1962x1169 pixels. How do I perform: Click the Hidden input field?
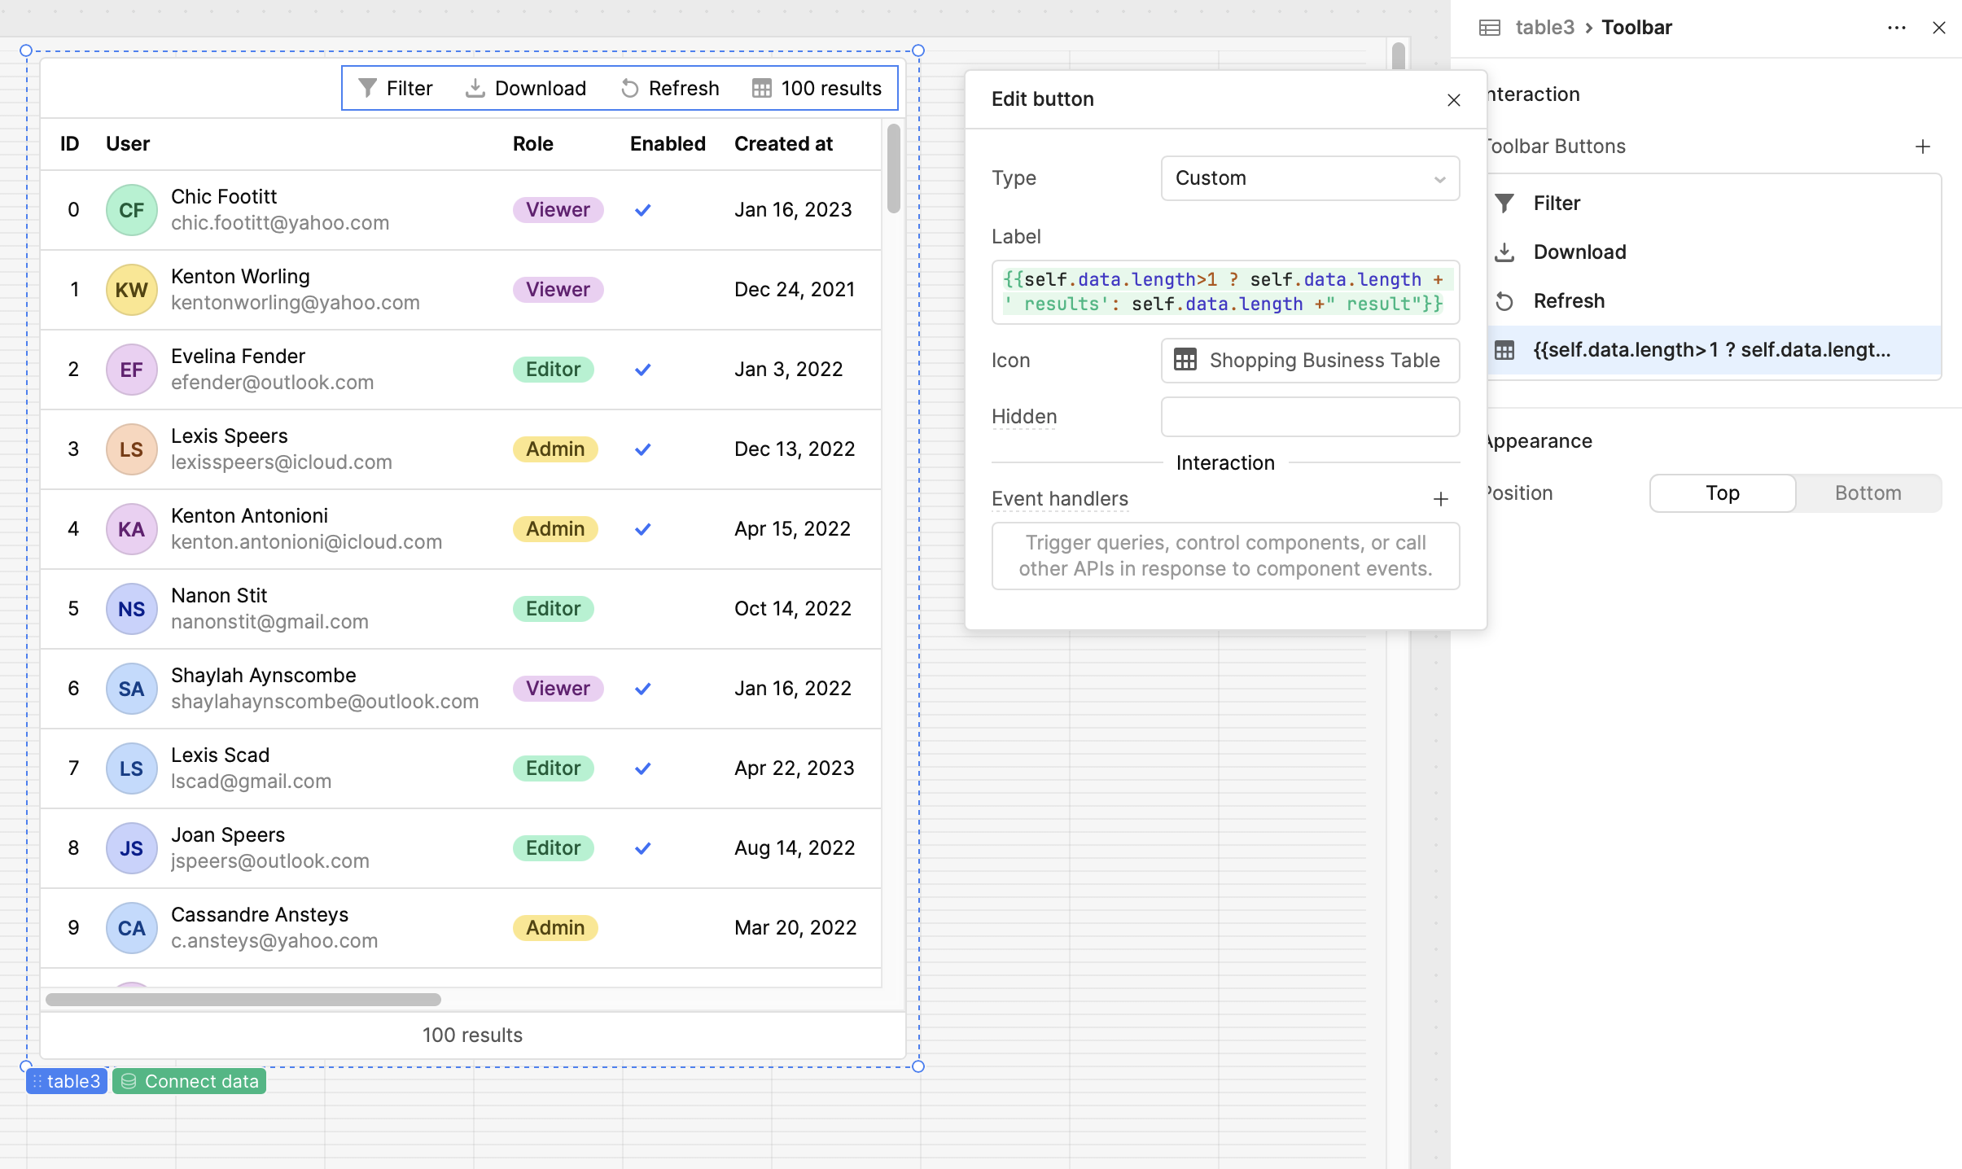[1309, 417]
